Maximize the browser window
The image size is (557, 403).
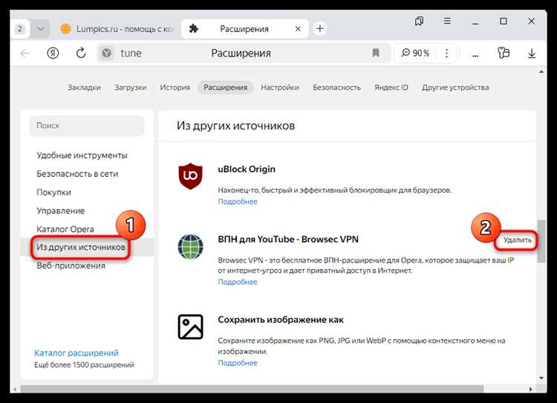coord(503,22)
